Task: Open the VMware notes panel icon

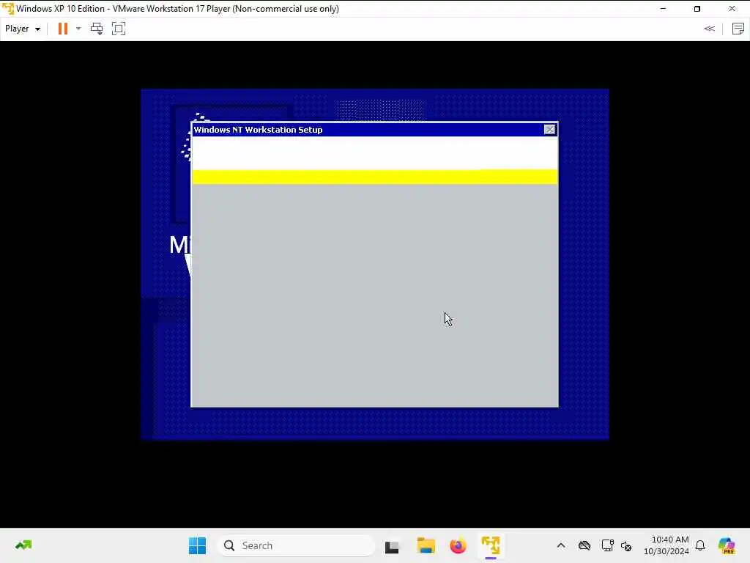Action: tap(738, 29)
